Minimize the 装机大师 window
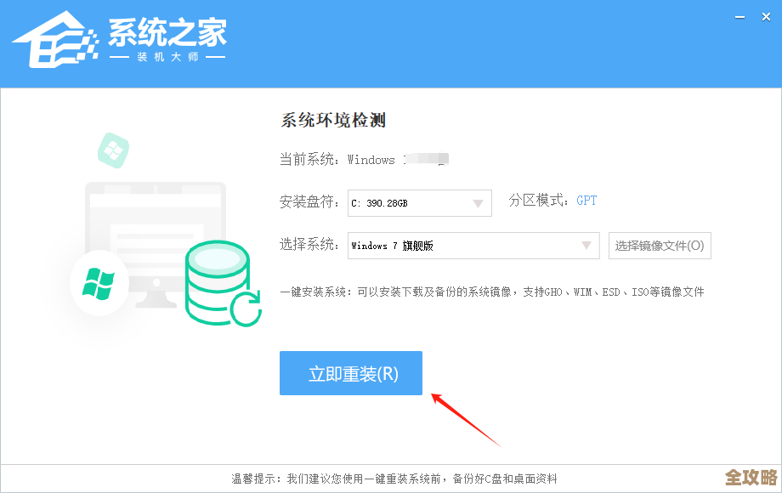The height and width of the screenshot is (493, 782). pyautogui.click(x=739, y=15)
